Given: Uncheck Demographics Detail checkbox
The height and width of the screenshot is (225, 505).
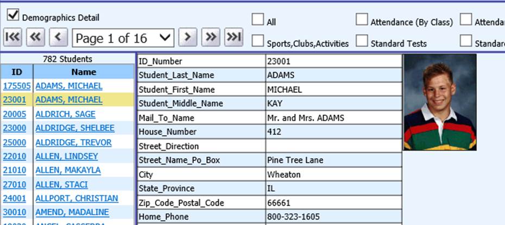Looking at the screenshot, I should [13, 15].
